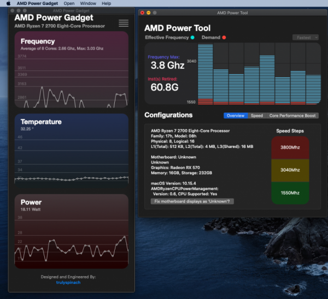This screenshot has height=299, width=328.
Task: Open the trulyspinach link
Action: [x=68, y=282]
